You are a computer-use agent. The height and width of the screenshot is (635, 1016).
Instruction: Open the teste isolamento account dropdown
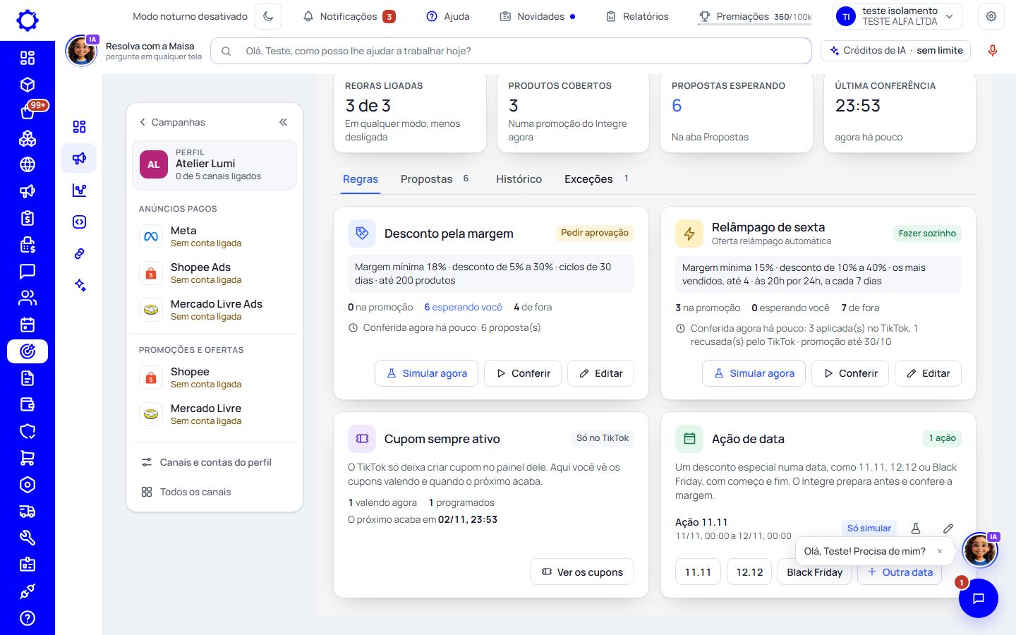pos(897,16)
